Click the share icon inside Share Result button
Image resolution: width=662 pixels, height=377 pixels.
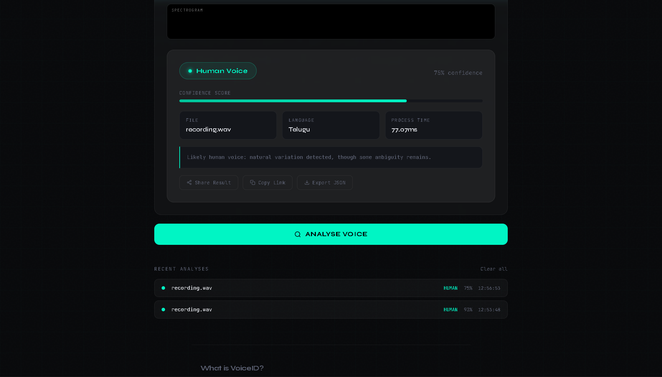pyautogui.click(x=189, y=183)
